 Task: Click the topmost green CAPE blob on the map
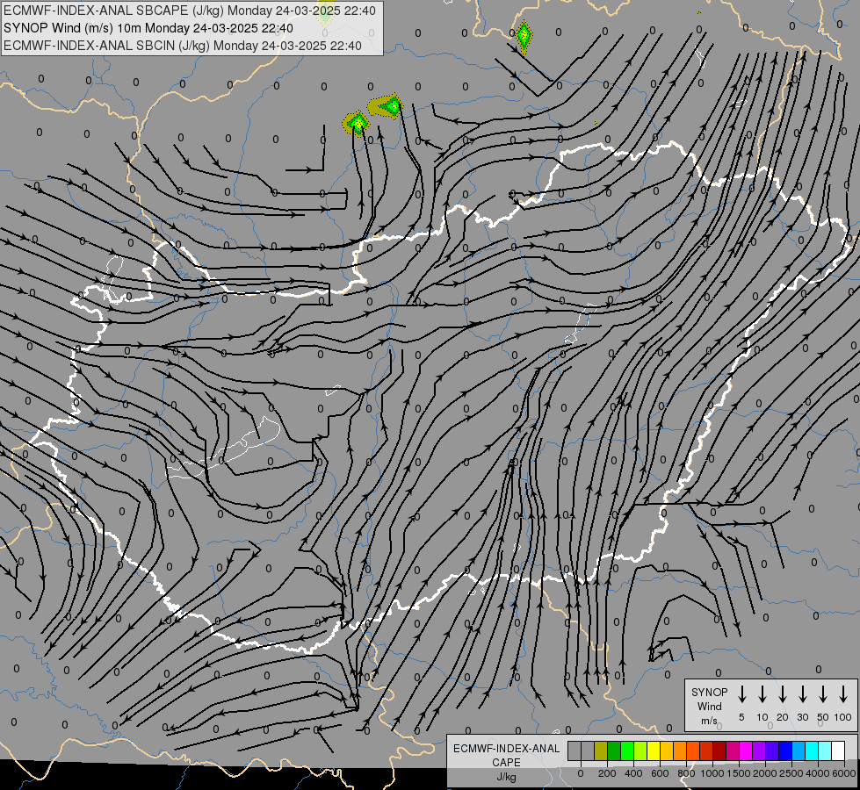(524, 37)
